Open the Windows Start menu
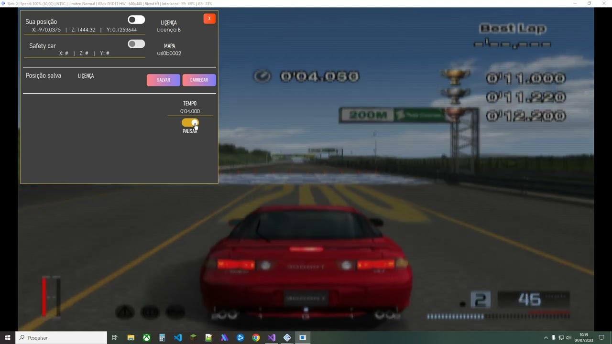The width and height of the screenshot is (612, 344). pos(8,338)
